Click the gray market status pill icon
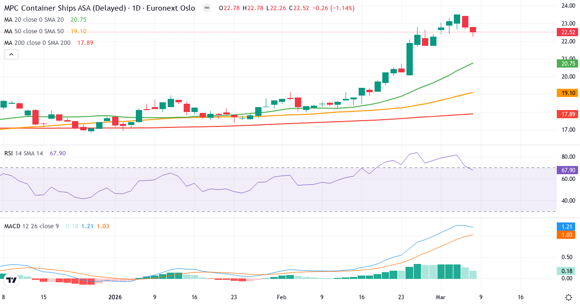Viewport: 580px width, 304px height. click(207, 8)
